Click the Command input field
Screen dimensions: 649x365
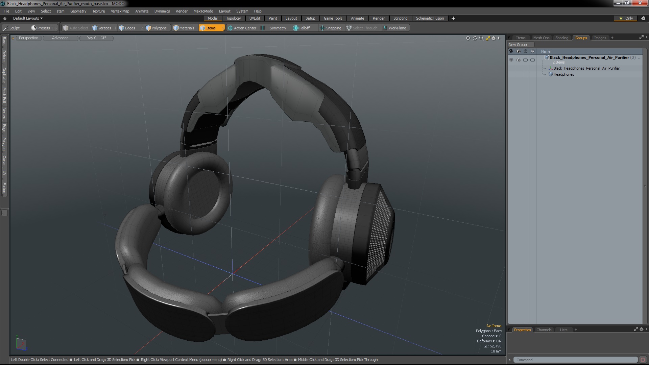click(x=575, y=360)
